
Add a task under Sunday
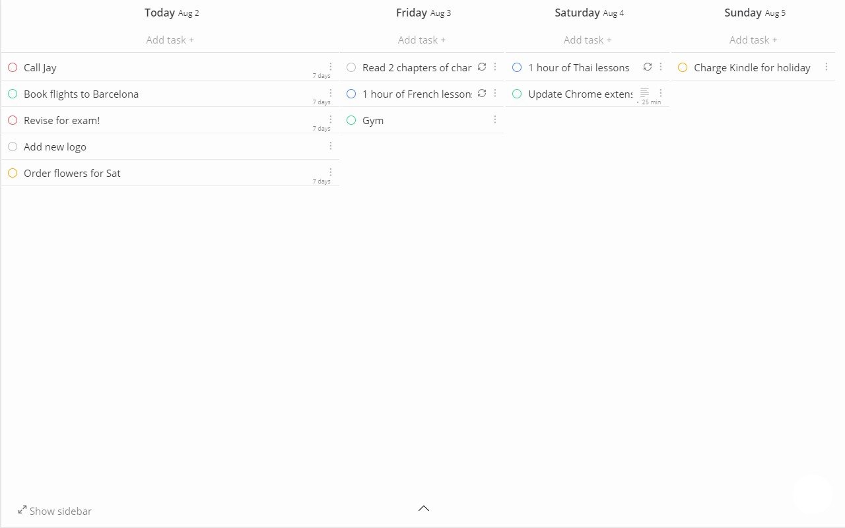[753, 40]
